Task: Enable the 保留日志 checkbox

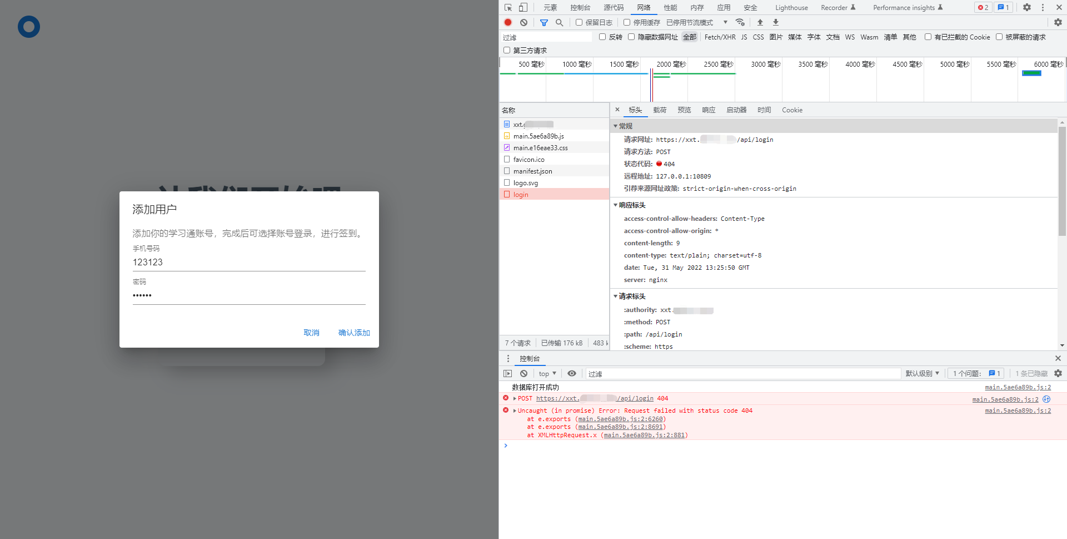Action: click(579, 22)
